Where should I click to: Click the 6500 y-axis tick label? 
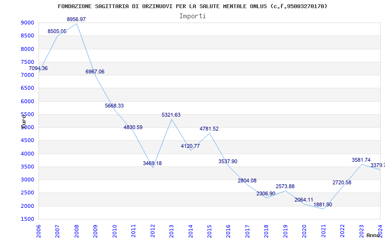(x=27, y=88)
